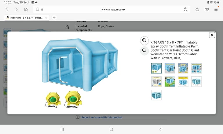Click the browser forward arrow
Viewport: 223px width, 134px height.
coord(17,9)
